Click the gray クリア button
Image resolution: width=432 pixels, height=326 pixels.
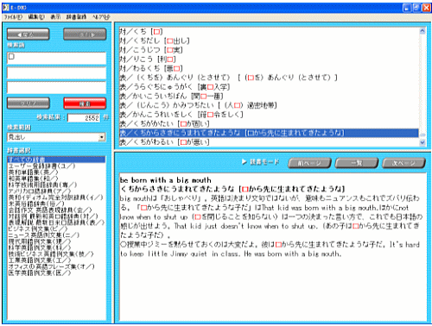point(29,103)
